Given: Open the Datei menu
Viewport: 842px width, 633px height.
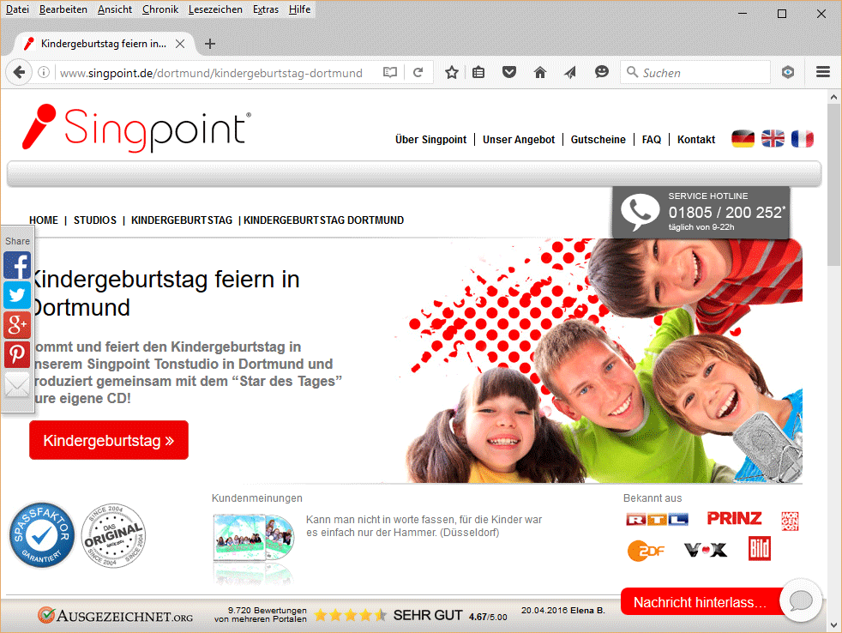Looking at the screenshot, I should click(x=17, y=9).
